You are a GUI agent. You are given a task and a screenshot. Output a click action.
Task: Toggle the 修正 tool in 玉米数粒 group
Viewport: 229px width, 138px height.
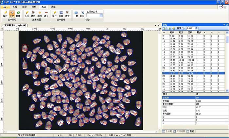[11, 13]
